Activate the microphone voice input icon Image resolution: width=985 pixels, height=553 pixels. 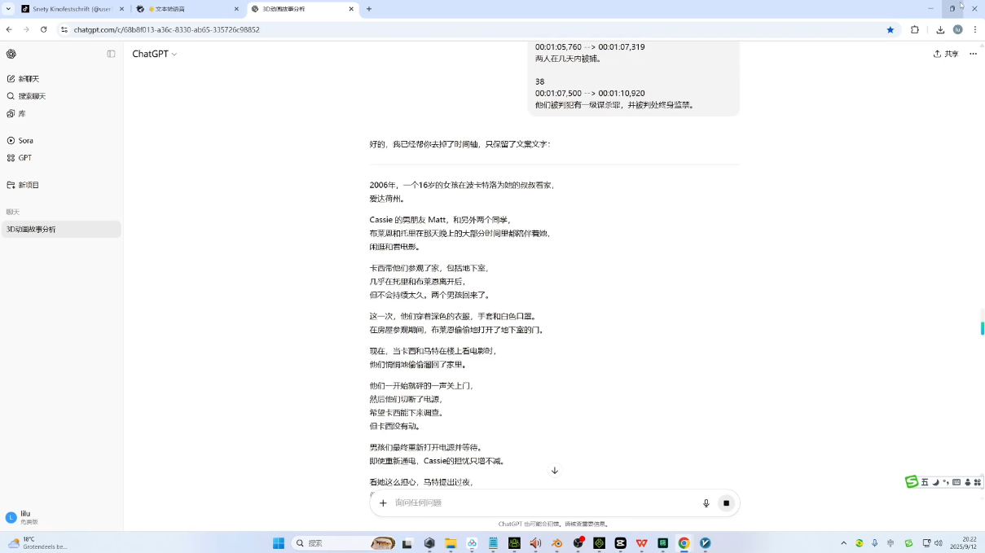[706, 503]
